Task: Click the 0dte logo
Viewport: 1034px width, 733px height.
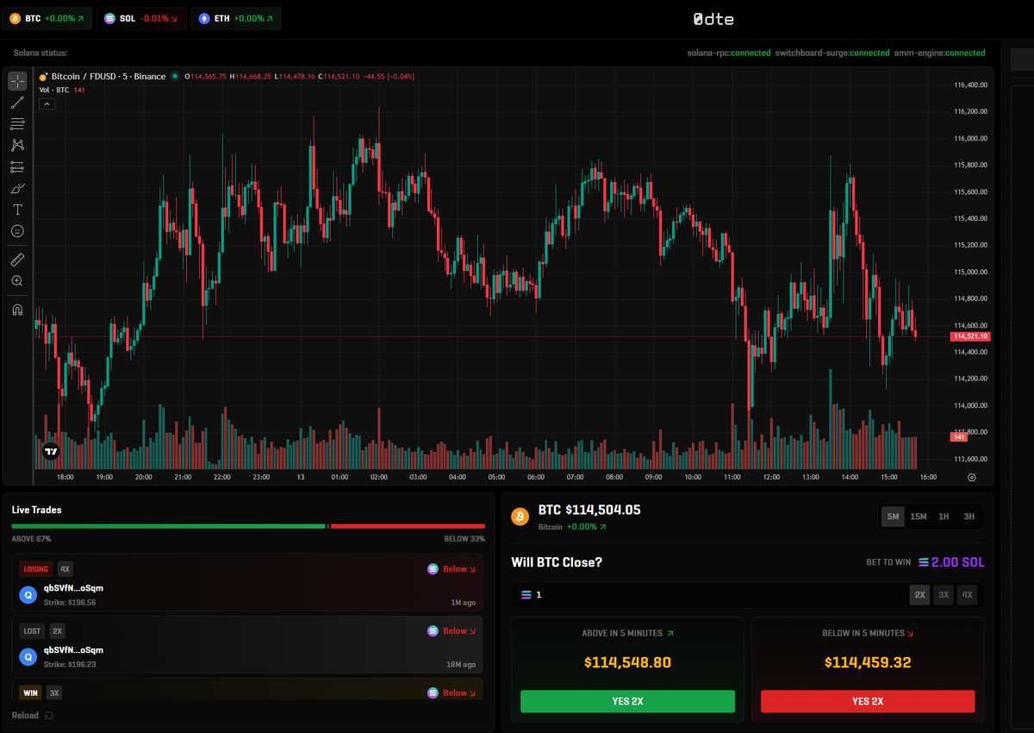Action: [x=714, y=18]
